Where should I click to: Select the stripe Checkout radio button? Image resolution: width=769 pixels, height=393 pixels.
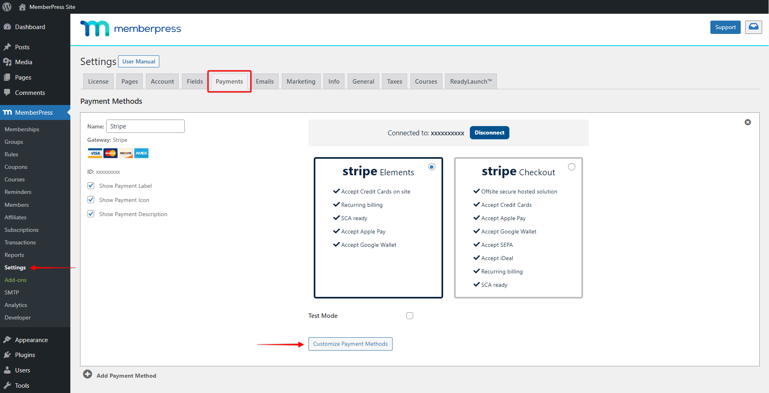[x=571, y=166]
